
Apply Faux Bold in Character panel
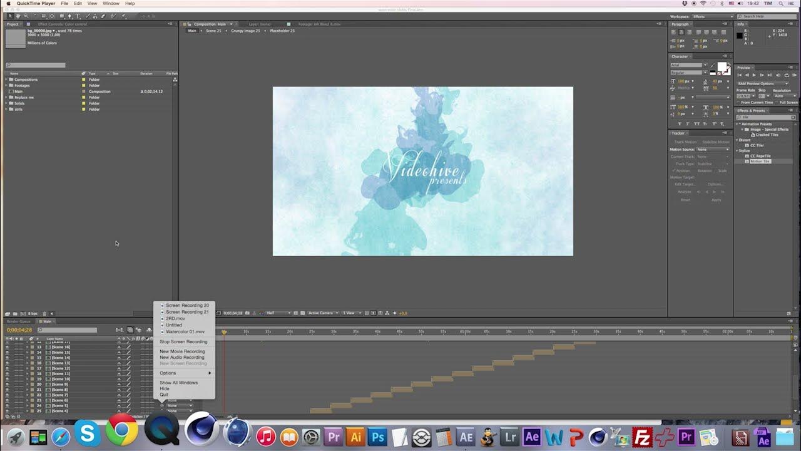tap(680, 124)
